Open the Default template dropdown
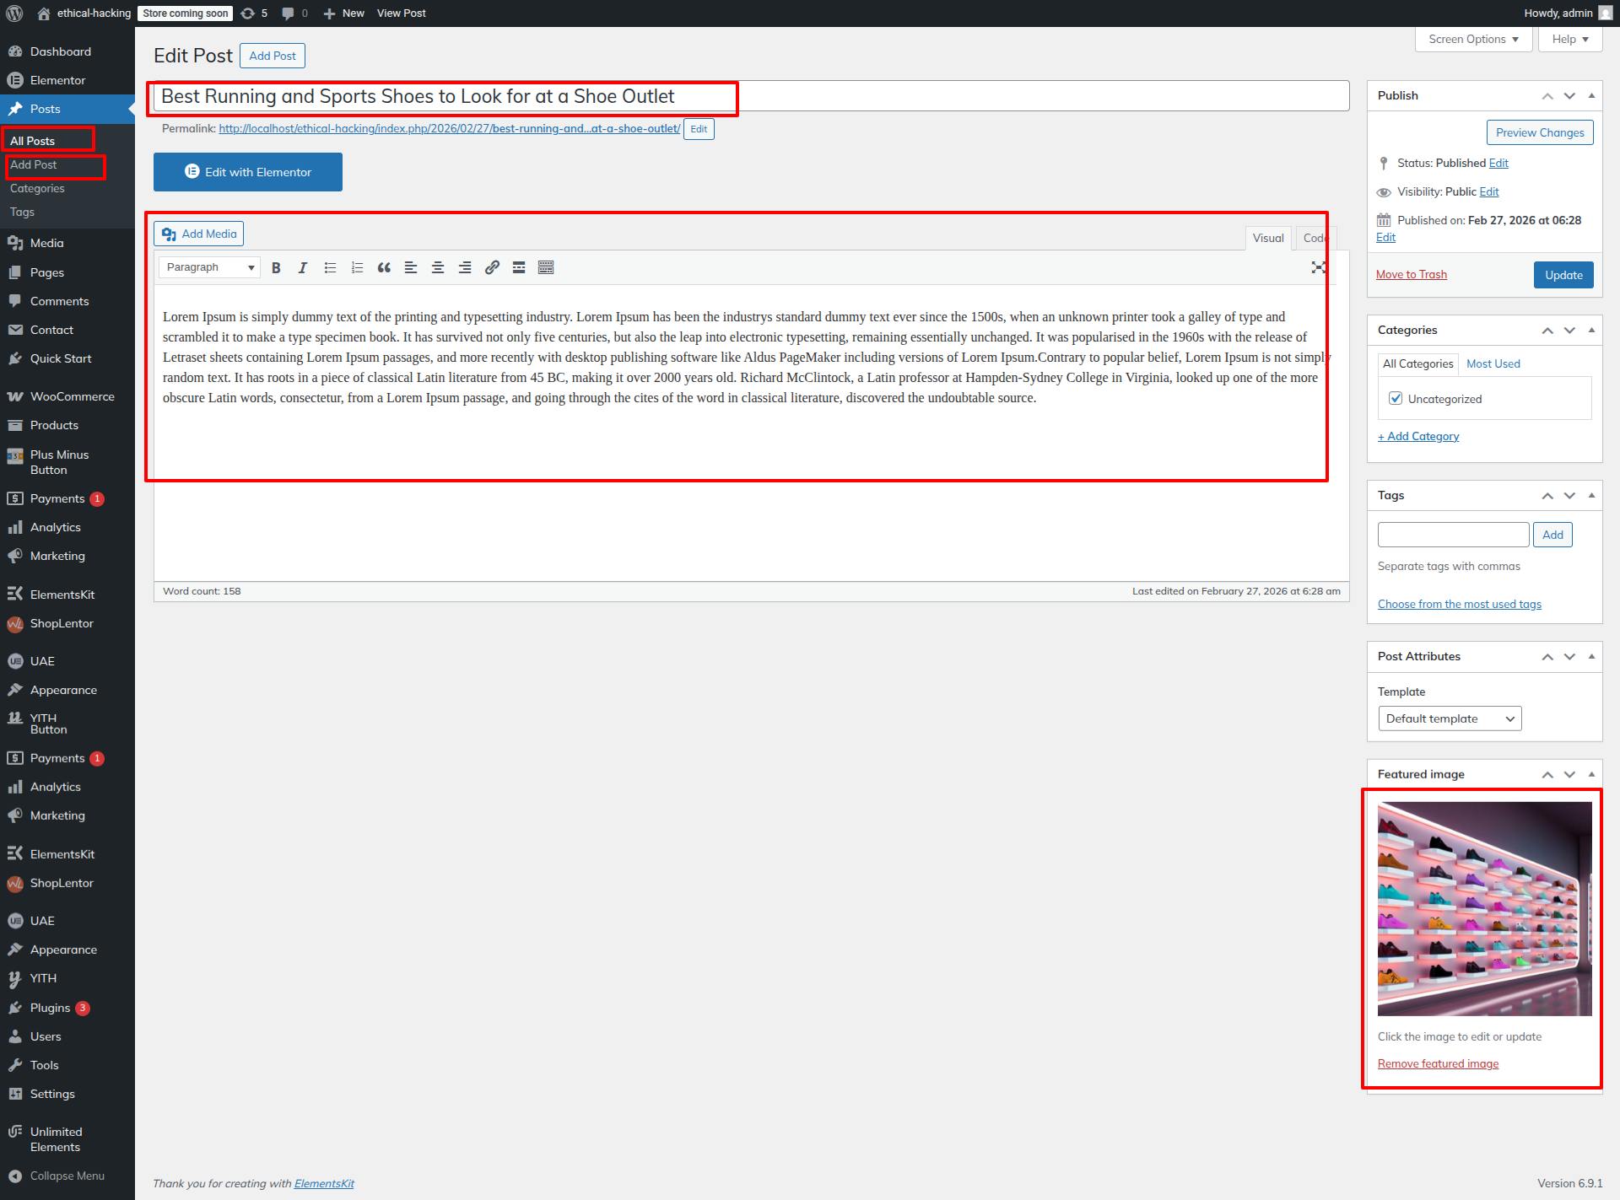Image resolution: width=1620 pixels, height=1200 pixels. [1449, 718]
